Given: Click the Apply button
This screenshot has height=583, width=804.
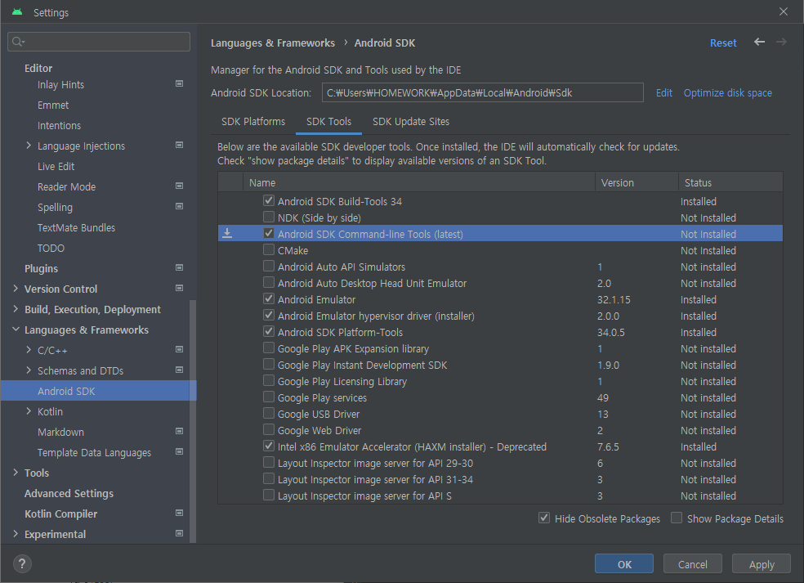Looking at the screenshot, I should [762, 564].
